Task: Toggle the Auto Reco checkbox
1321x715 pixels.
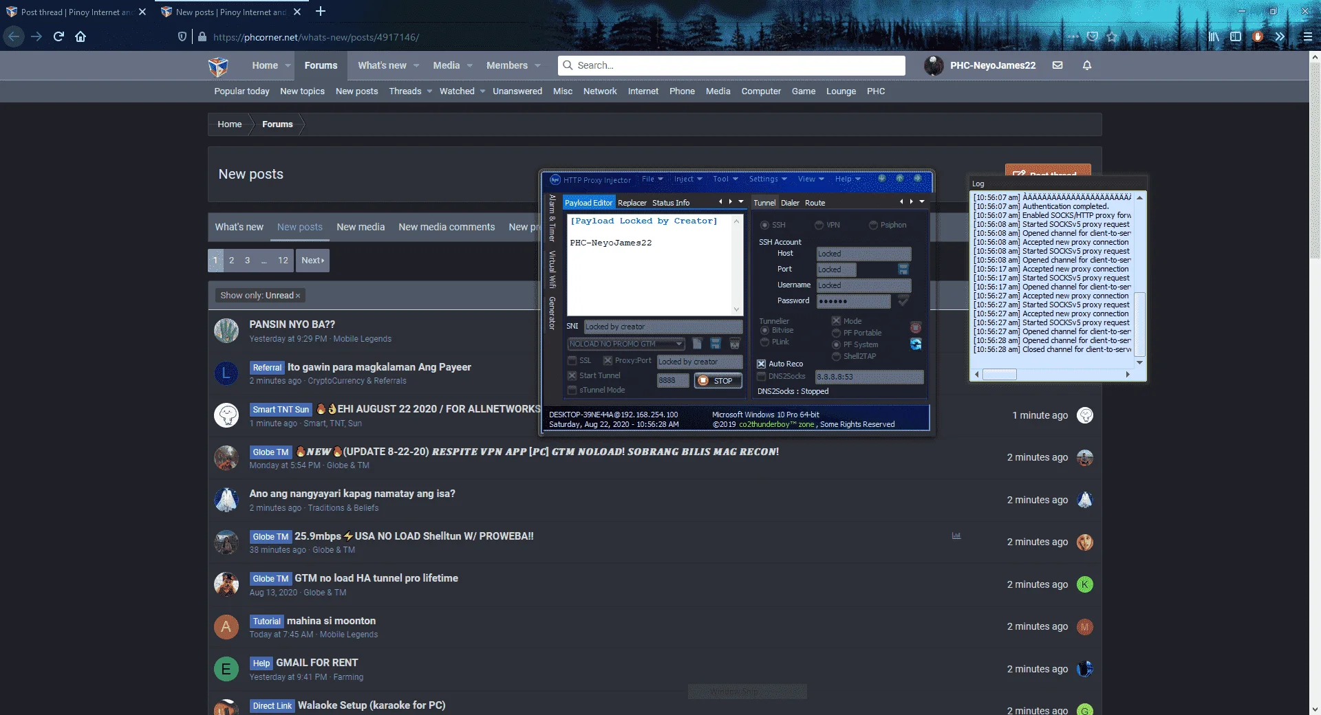Action: (x=761, y=364)
